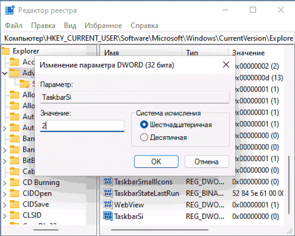Click the BitB folder icon
The height and width of the screenshot is (236, 295).
[14, 160]
